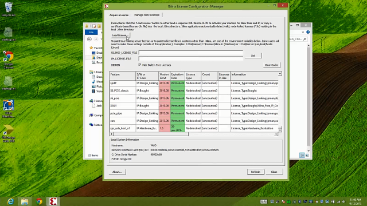The image size is (367, 206).
Task: Click Libraries in the Explorer sidebar
Action: click(96, 72)
